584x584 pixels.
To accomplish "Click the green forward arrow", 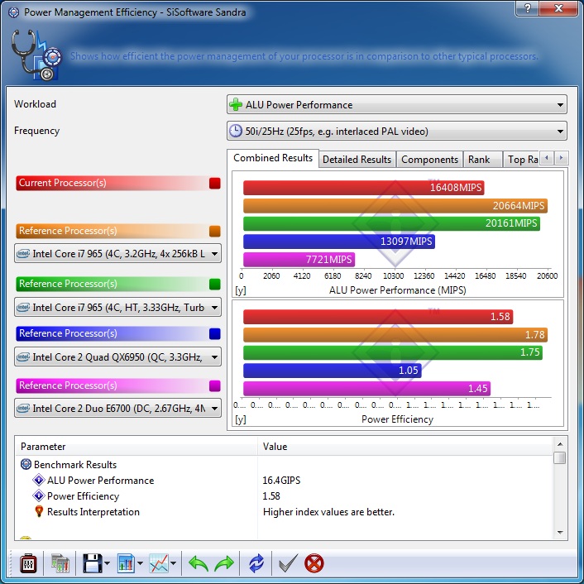I will (224, 563).
